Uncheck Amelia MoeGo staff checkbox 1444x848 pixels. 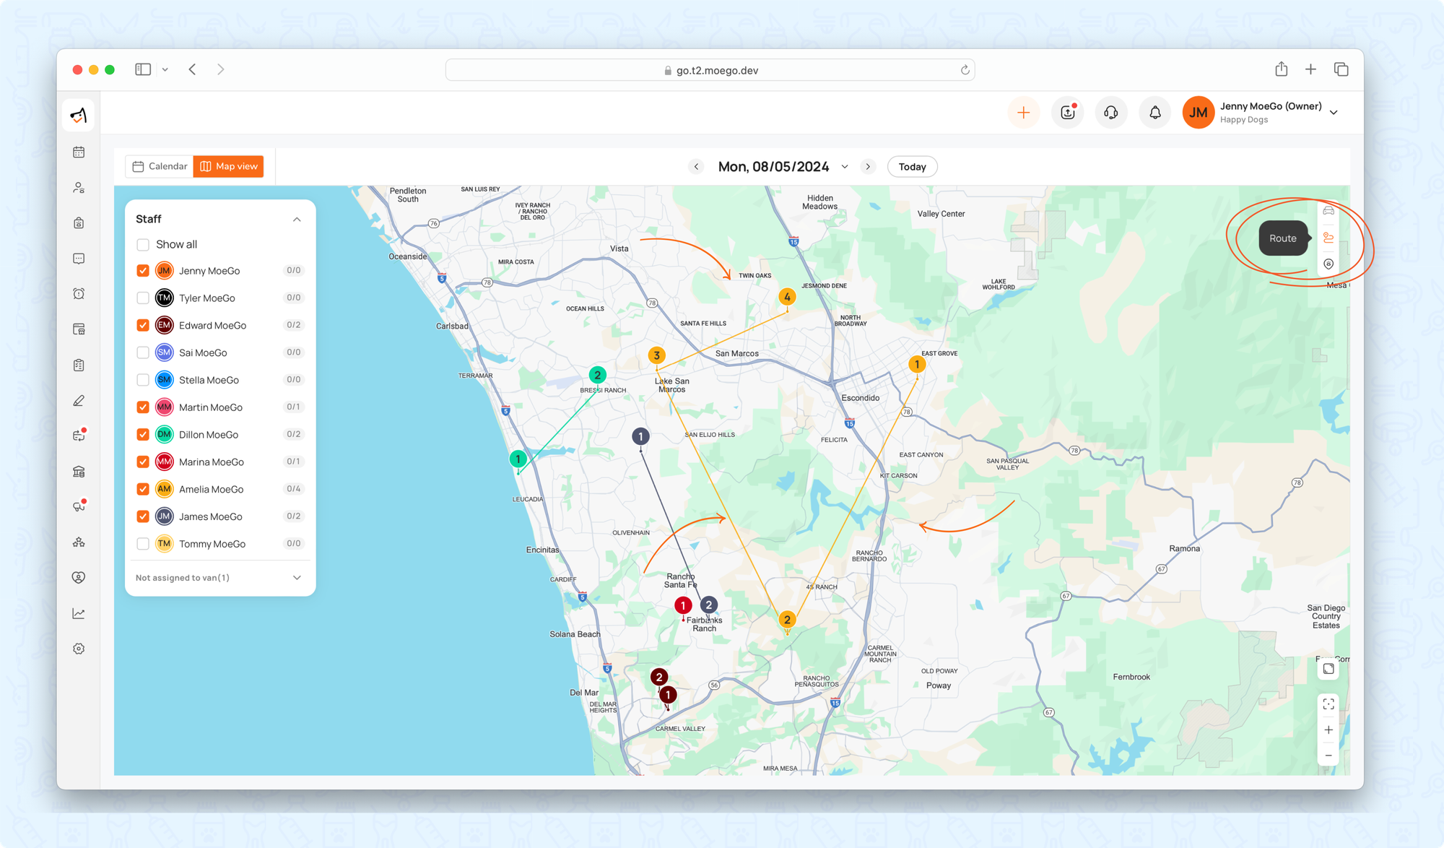click(x=143, y=489)
